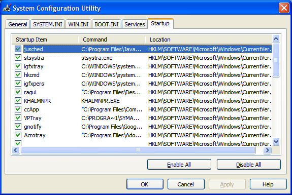This screenshot has width=292, height=195.
Task: Select the gnotify item name
Action: point(33,127)
